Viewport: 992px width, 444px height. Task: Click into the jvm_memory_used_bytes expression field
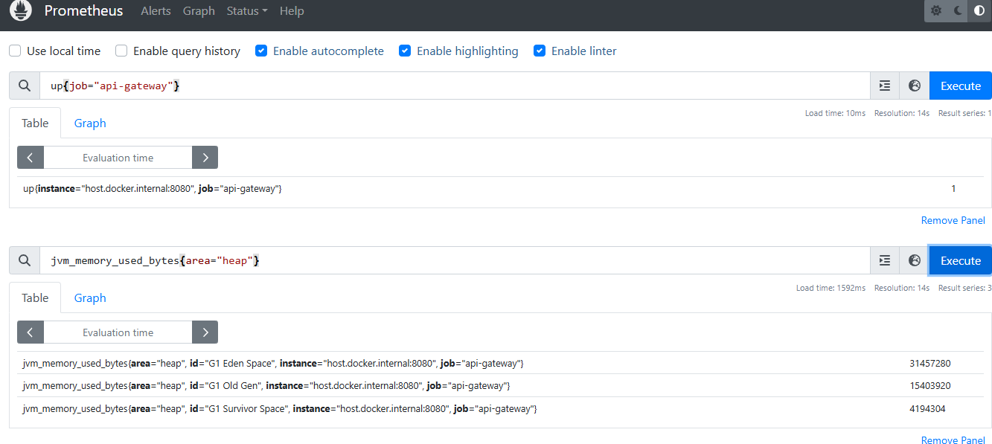click(x=455, y=260)
